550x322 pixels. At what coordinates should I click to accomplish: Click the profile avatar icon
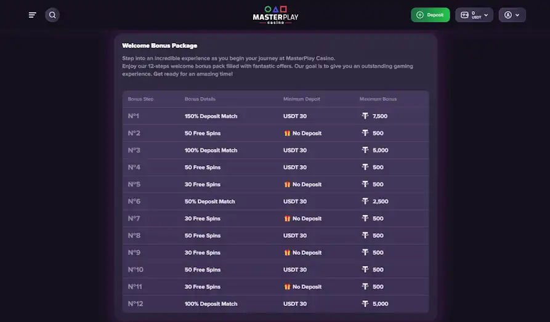click(x=508, y=15)
